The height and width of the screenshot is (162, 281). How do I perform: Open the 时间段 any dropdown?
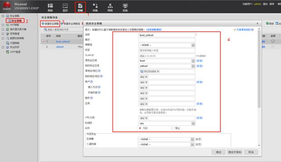click(167, 123)
